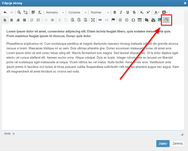
Task: Click the Zapisz button
Action: (x=163, y=144)
